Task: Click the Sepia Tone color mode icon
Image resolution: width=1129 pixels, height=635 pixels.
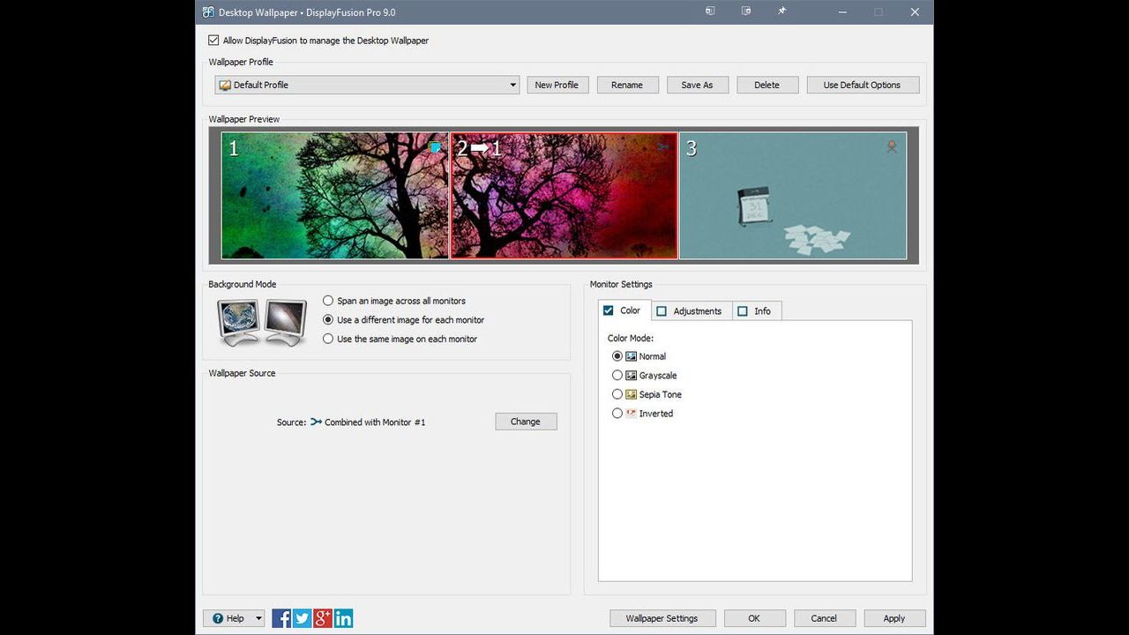Action: [631, 394]
